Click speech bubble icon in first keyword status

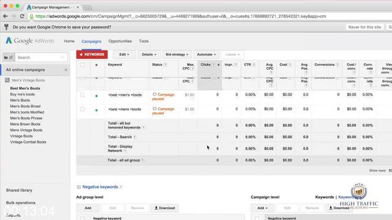click(154, 95)
